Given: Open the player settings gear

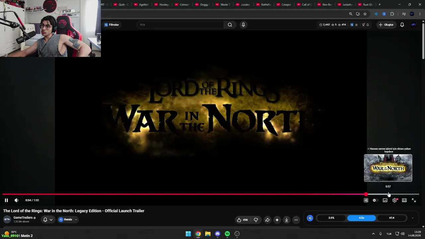Looking at the screenshot, I should tap(394, 200).
